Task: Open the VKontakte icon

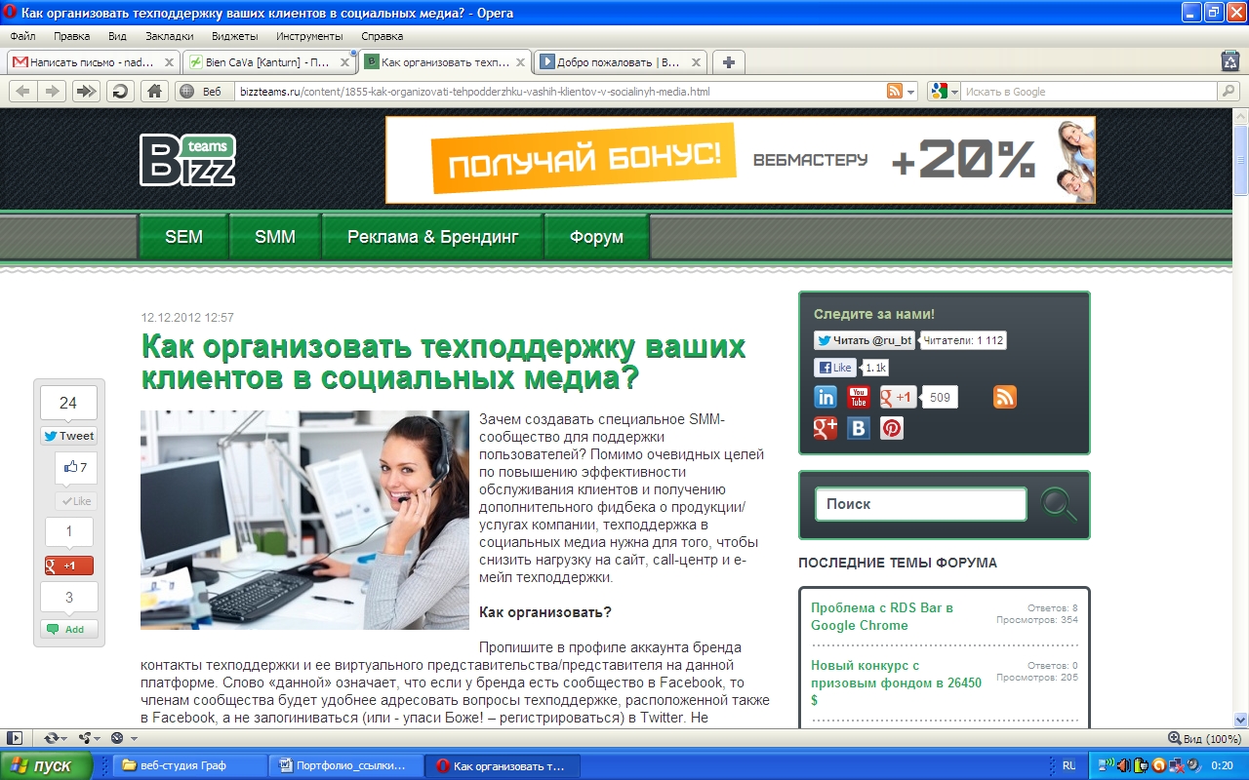Action: click(859, 428)
